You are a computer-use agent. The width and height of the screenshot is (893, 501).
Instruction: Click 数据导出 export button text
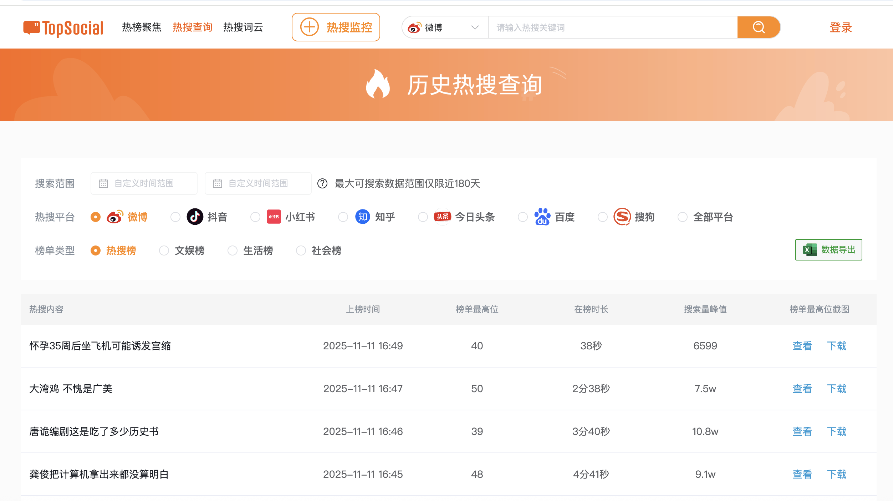click(x=838, y=250)
